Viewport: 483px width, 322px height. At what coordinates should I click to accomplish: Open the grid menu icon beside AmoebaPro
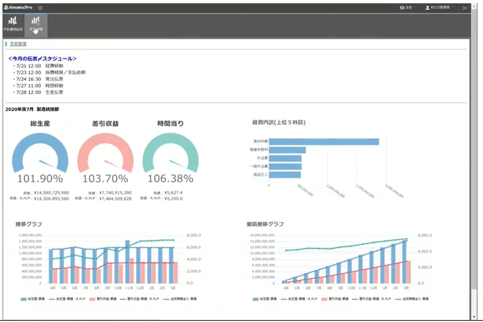[40, 8]
